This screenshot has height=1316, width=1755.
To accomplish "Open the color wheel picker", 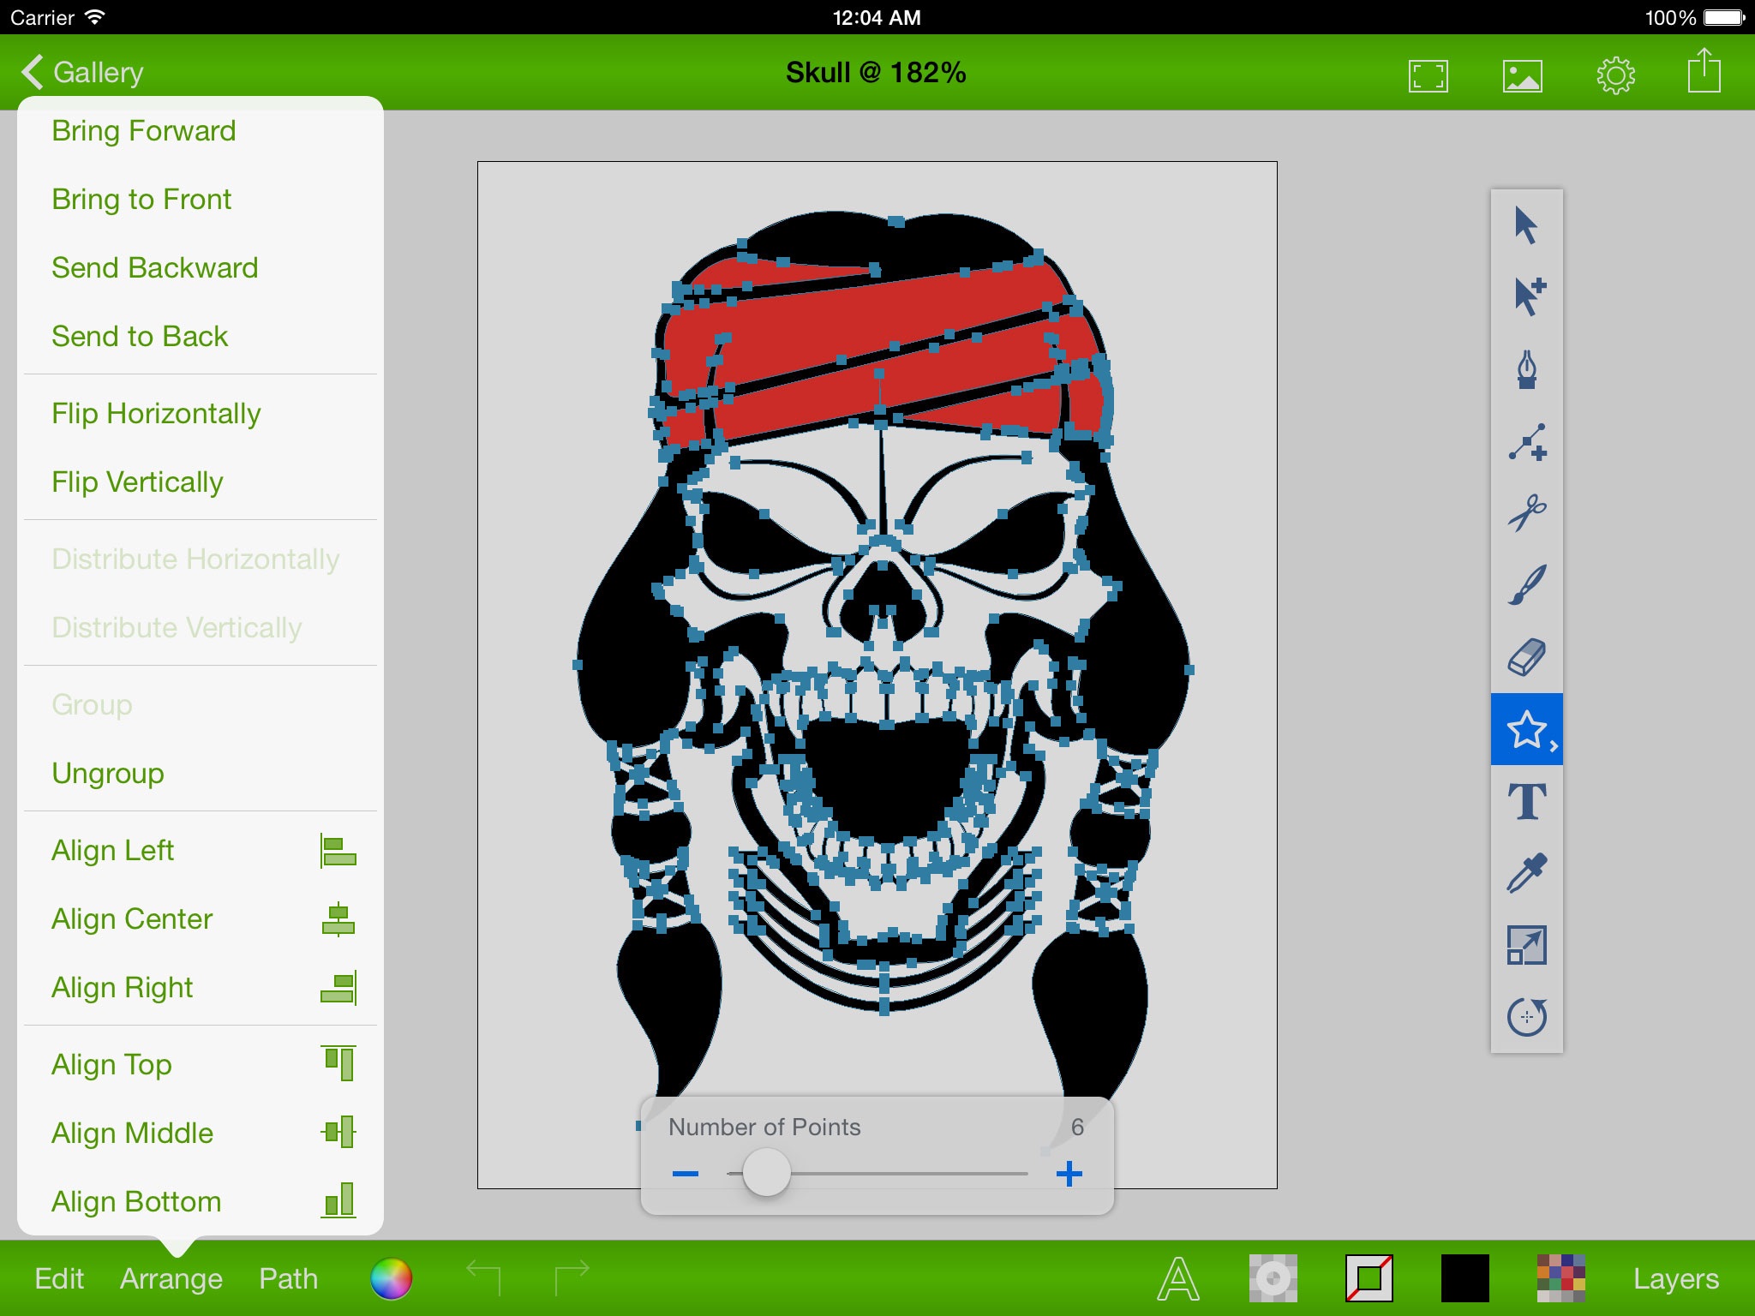I will [391, 1278].
